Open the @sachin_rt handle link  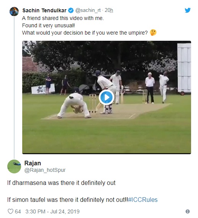pyautogui.click(x=88, y=10)
